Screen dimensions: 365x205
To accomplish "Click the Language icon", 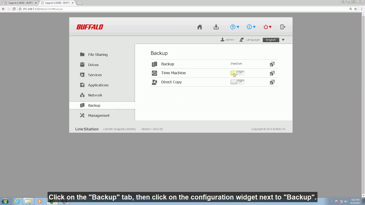I will [x=242, y=40].
